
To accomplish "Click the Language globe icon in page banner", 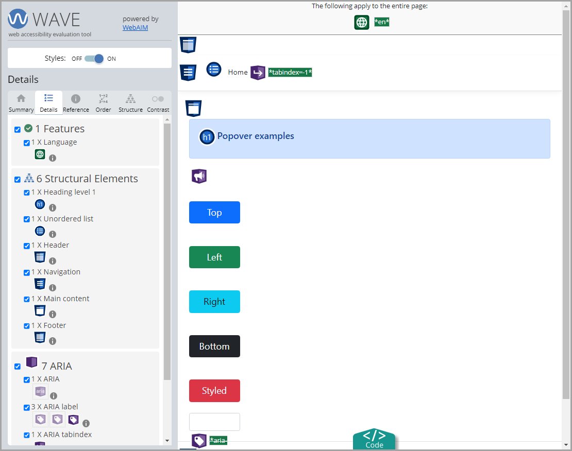I will (362, 22).
